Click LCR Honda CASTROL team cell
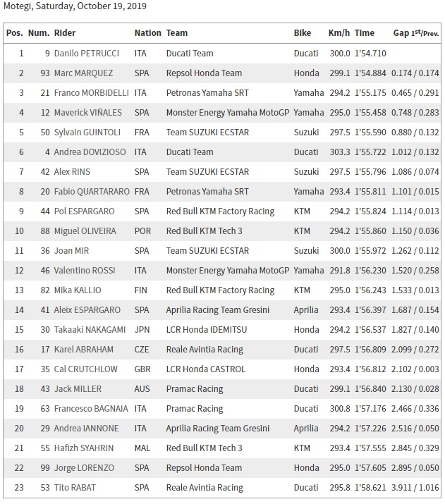 pyautogui.click(x=206, y=369)
